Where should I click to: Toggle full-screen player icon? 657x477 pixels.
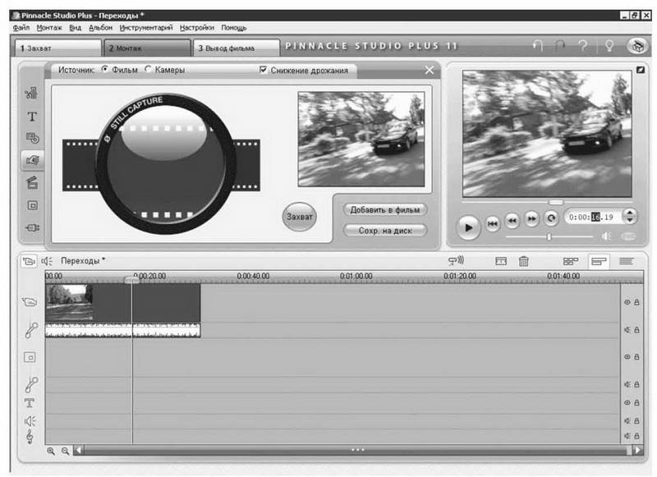pyautogui.click(x=641, y=70)
